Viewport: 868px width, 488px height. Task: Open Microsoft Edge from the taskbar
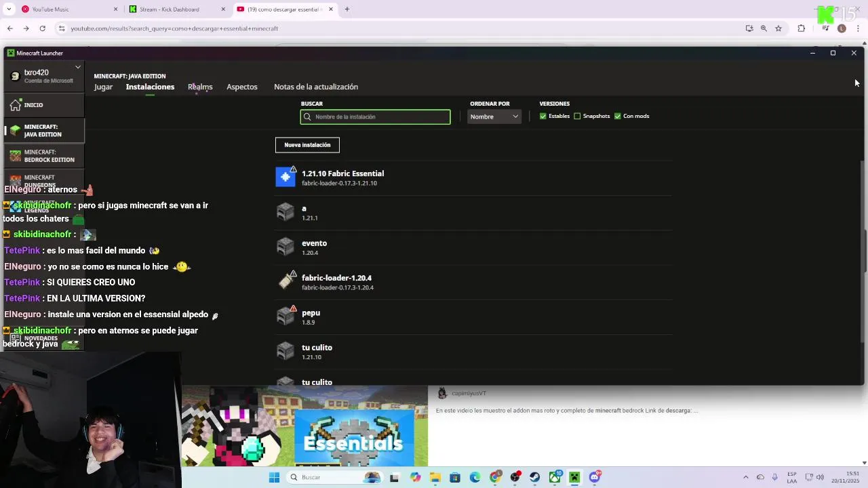tap(475, 477)
